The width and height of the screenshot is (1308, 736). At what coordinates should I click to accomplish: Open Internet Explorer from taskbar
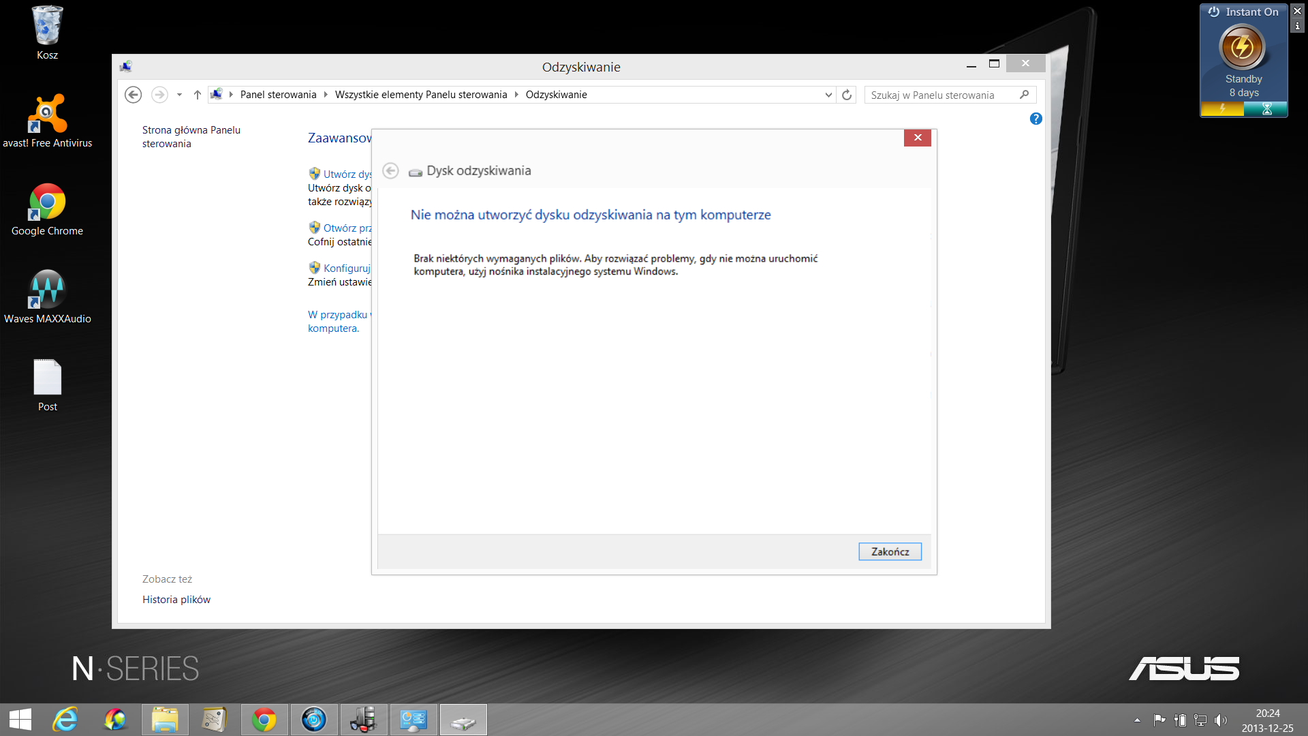(65, 720)
